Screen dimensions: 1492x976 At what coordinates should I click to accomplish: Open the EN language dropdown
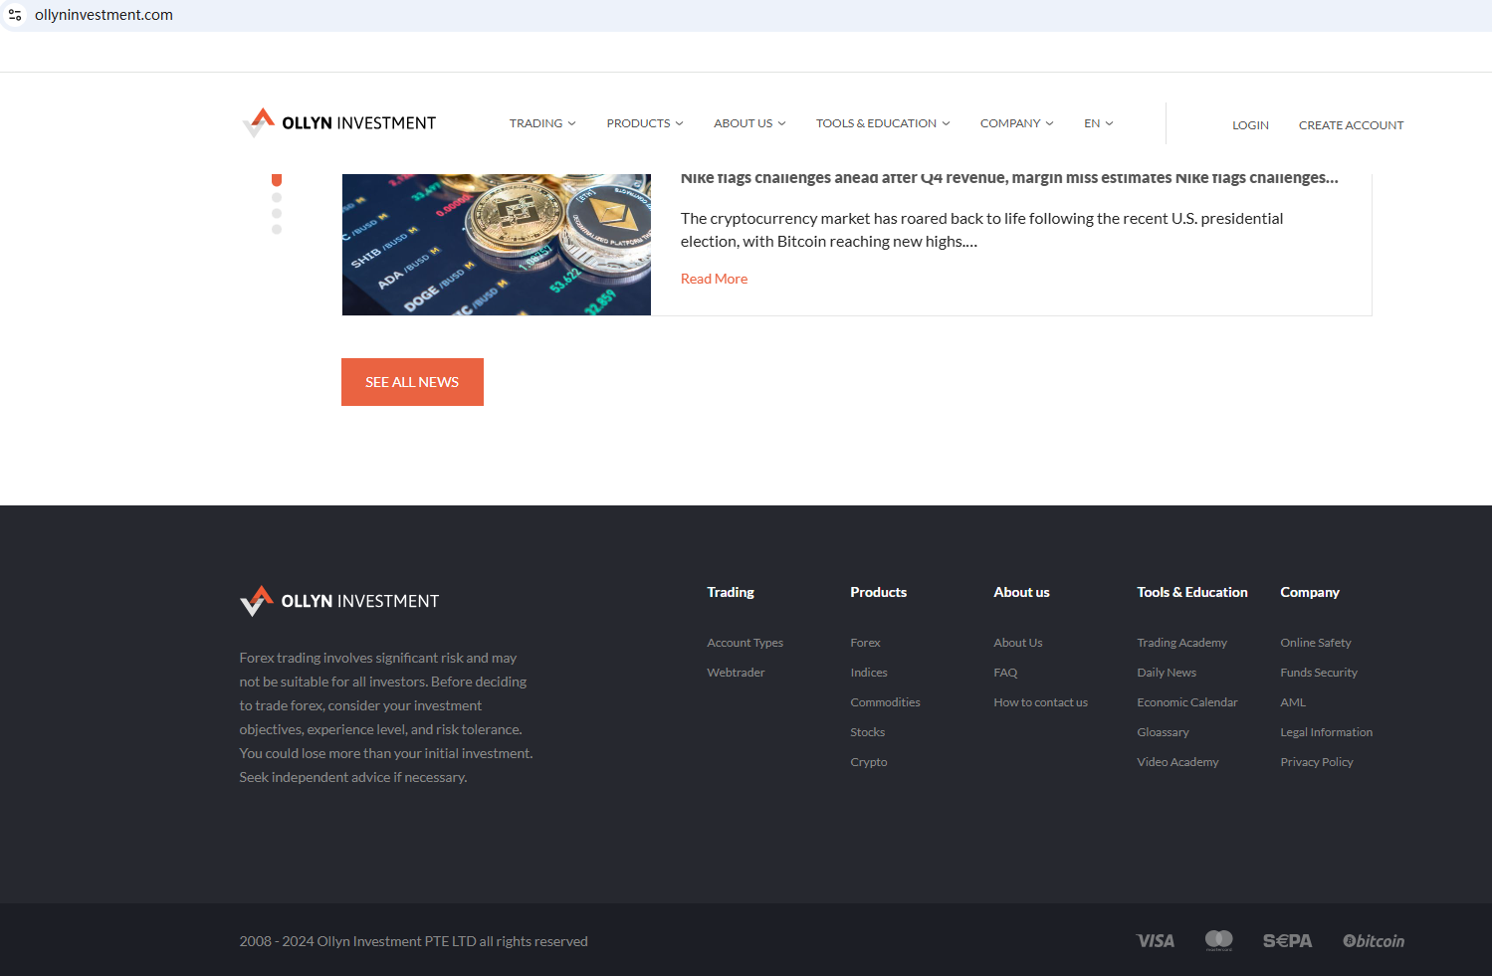click(x=1099, y=123)
